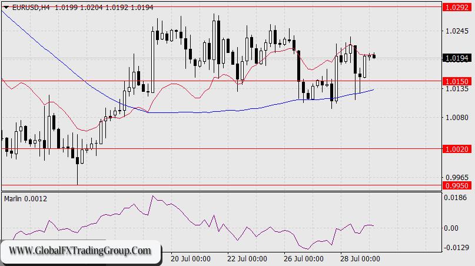
Task: Select the EURUSD,H4 chart title text
Action: tap(31, 8)
